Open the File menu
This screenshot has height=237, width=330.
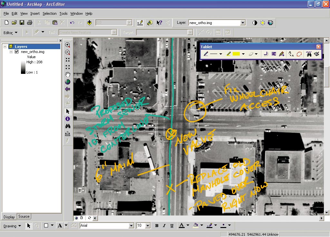click(6, 13)
